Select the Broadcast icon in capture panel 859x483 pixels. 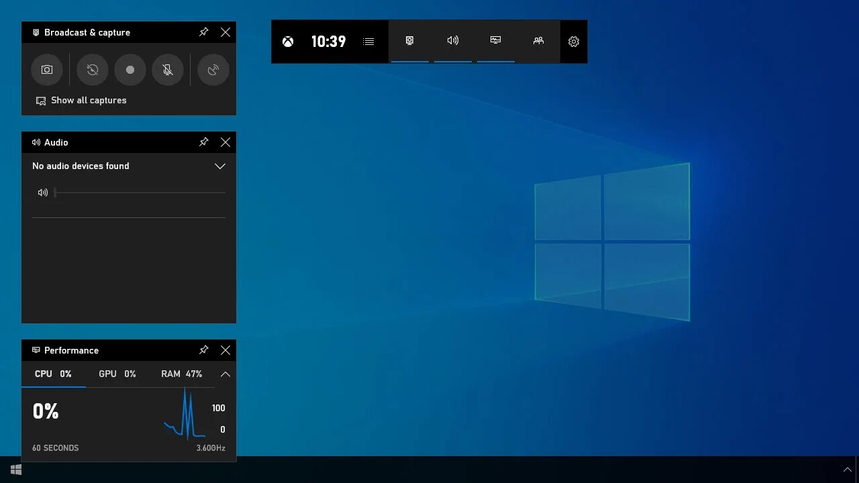pyautogui.click(x=213, y=70)
